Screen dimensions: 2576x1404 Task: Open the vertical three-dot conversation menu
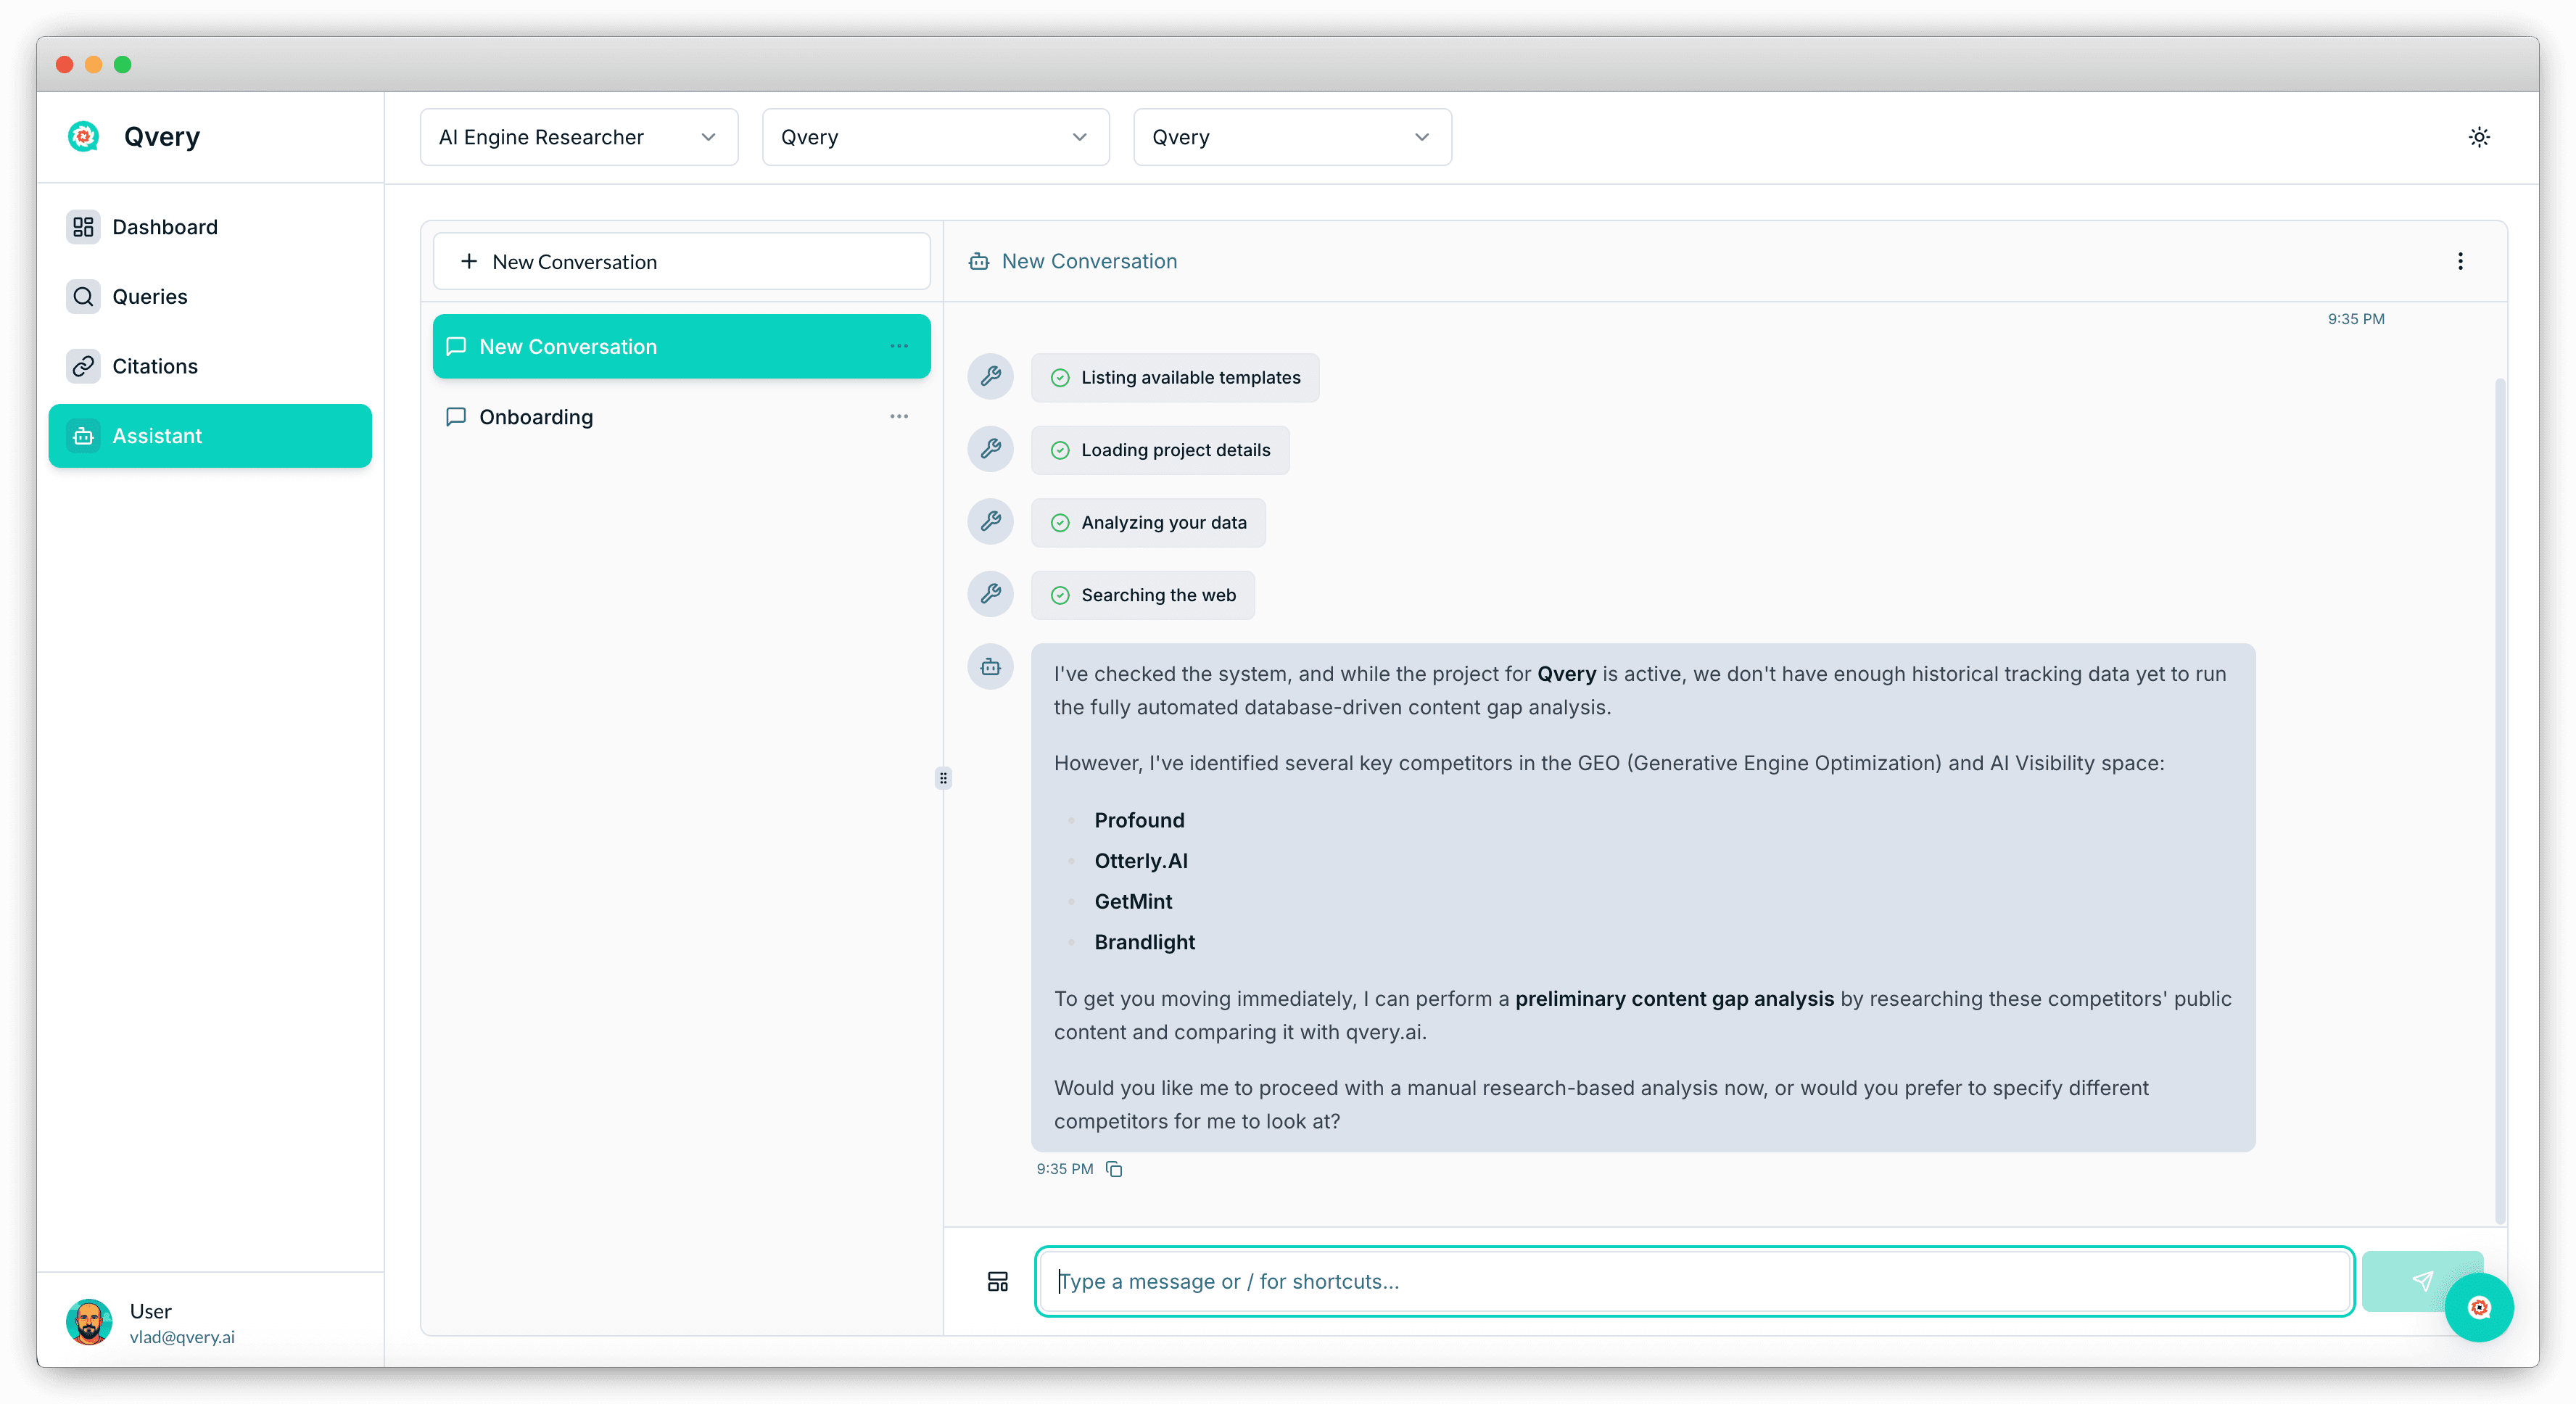(x=2460, y=261)
